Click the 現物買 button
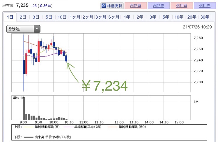The width and height of the screenshot is (218, 142). 136,6
